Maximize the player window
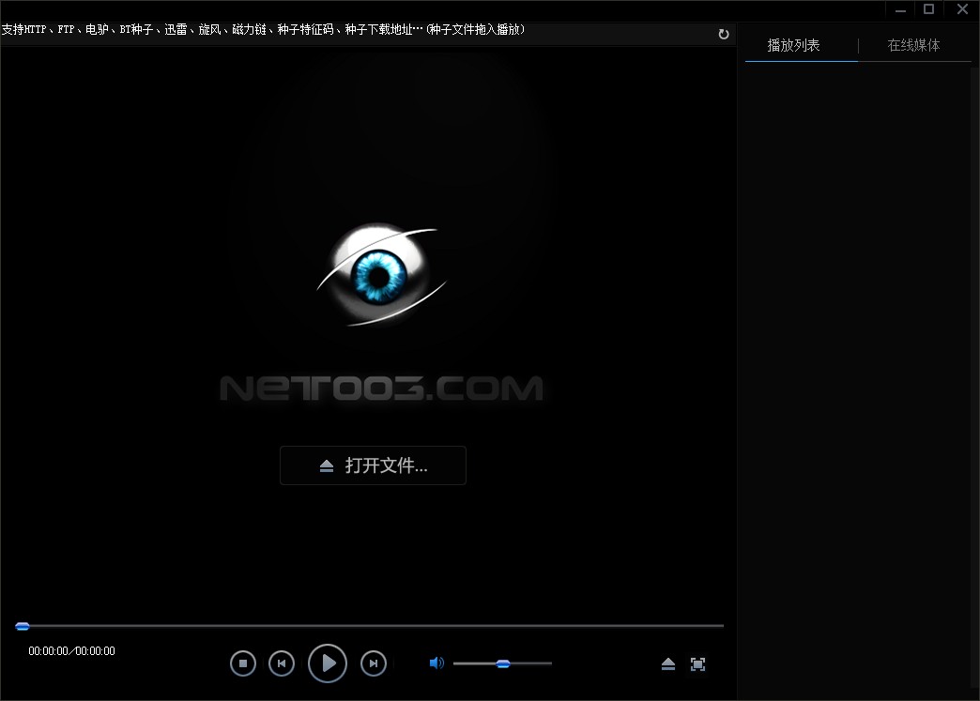Viewport: 980px width, 701px height. click(928, 9)
